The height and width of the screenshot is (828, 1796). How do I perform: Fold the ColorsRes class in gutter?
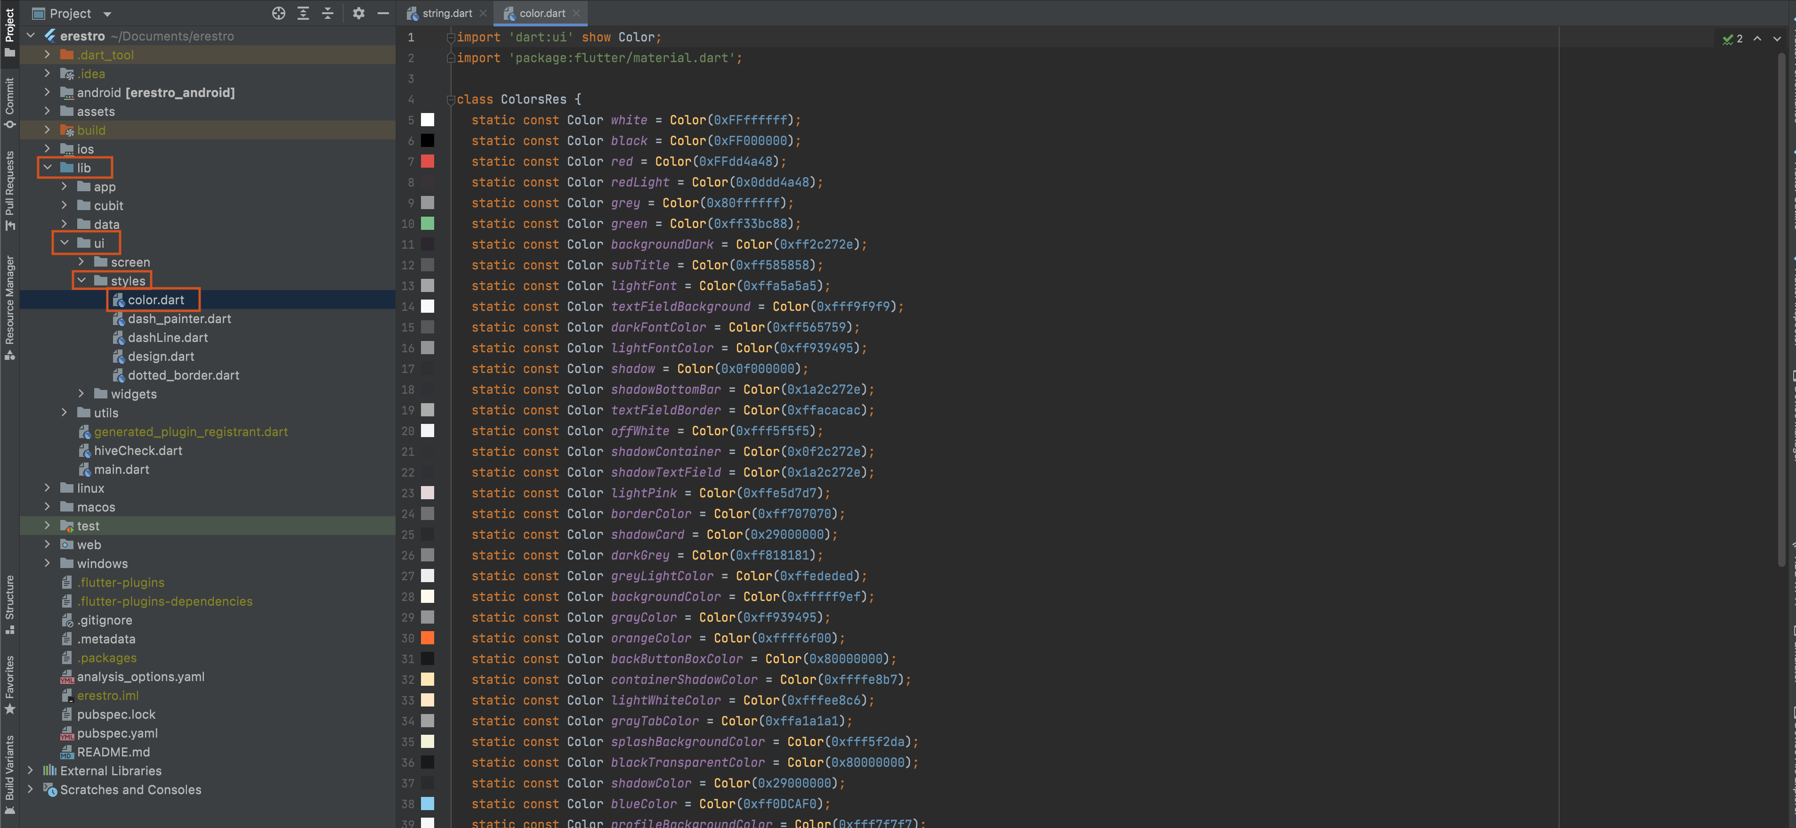tap(450, 100)
